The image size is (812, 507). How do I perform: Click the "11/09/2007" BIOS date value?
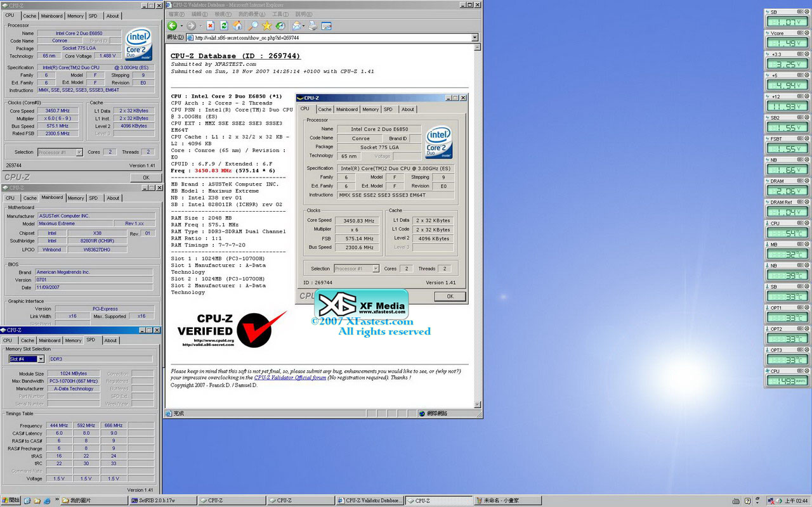coord(95,288)
